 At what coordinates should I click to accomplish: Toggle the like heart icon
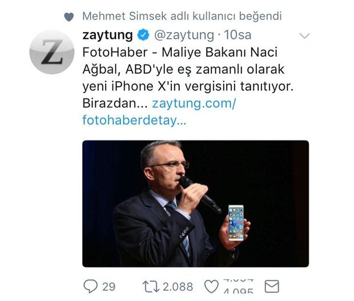[x=212, y=286]
